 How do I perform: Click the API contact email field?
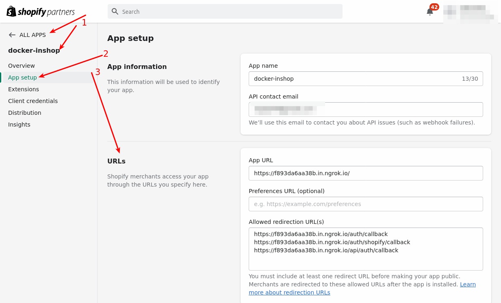pyautogui.click(x=366, y=110)
